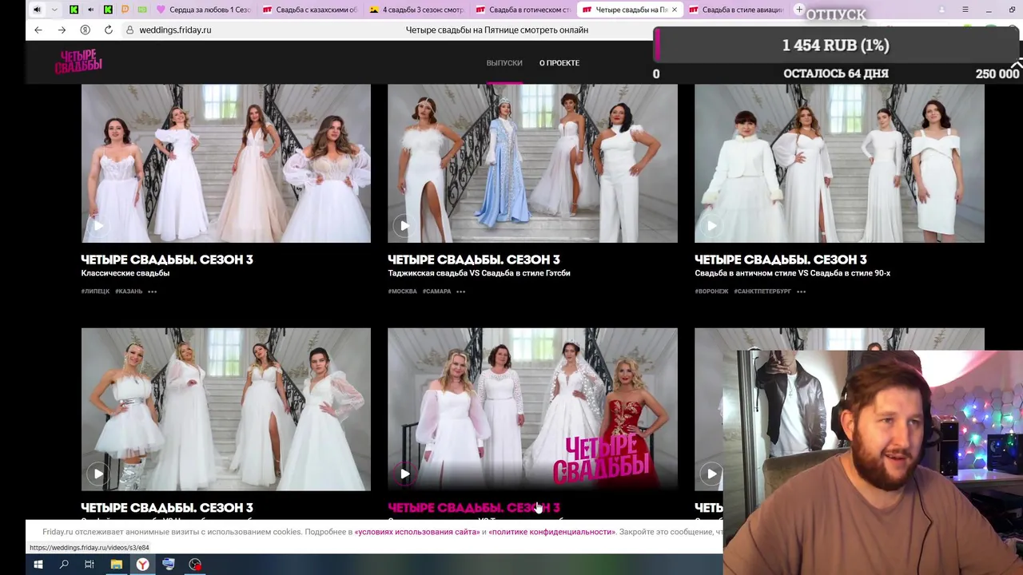Select the #МОСКВА tag
This screenshot has height=575, width=1023.
click(403, 291)
